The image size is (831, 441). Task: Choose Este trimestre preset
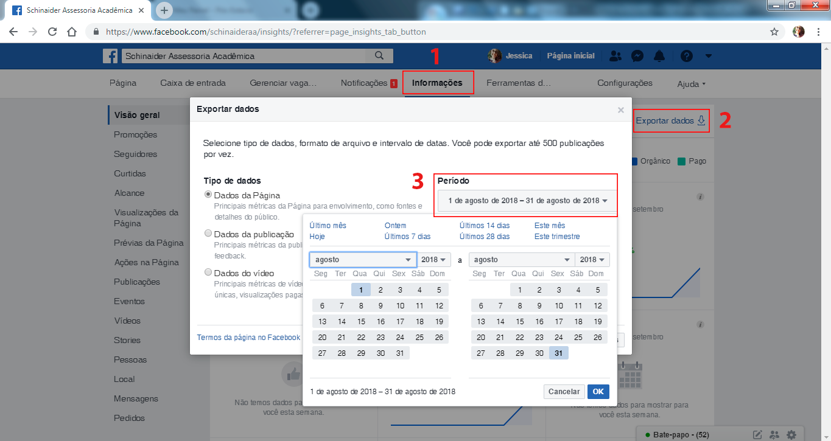click(557, 237)
